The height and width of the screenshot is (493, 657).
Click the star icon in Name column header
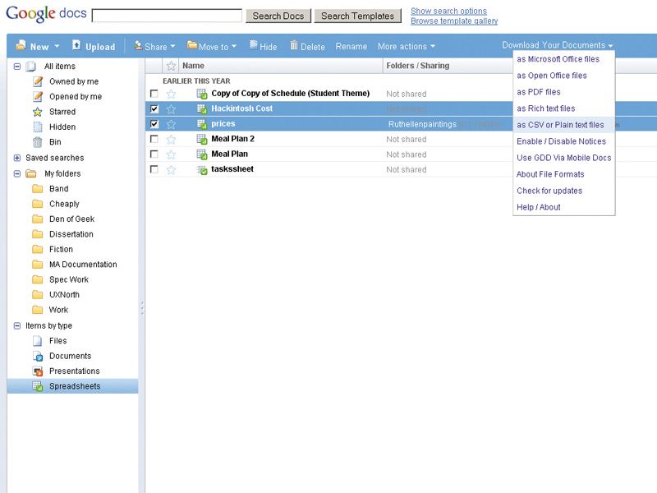pos(171,66)
